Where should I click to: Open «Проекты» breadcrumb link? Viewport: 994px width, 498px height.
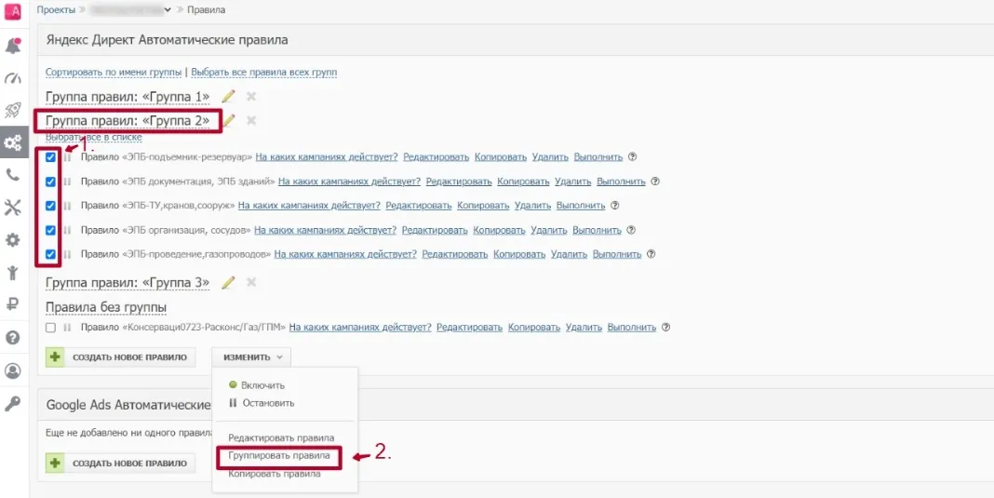click(x=57, y=9)
